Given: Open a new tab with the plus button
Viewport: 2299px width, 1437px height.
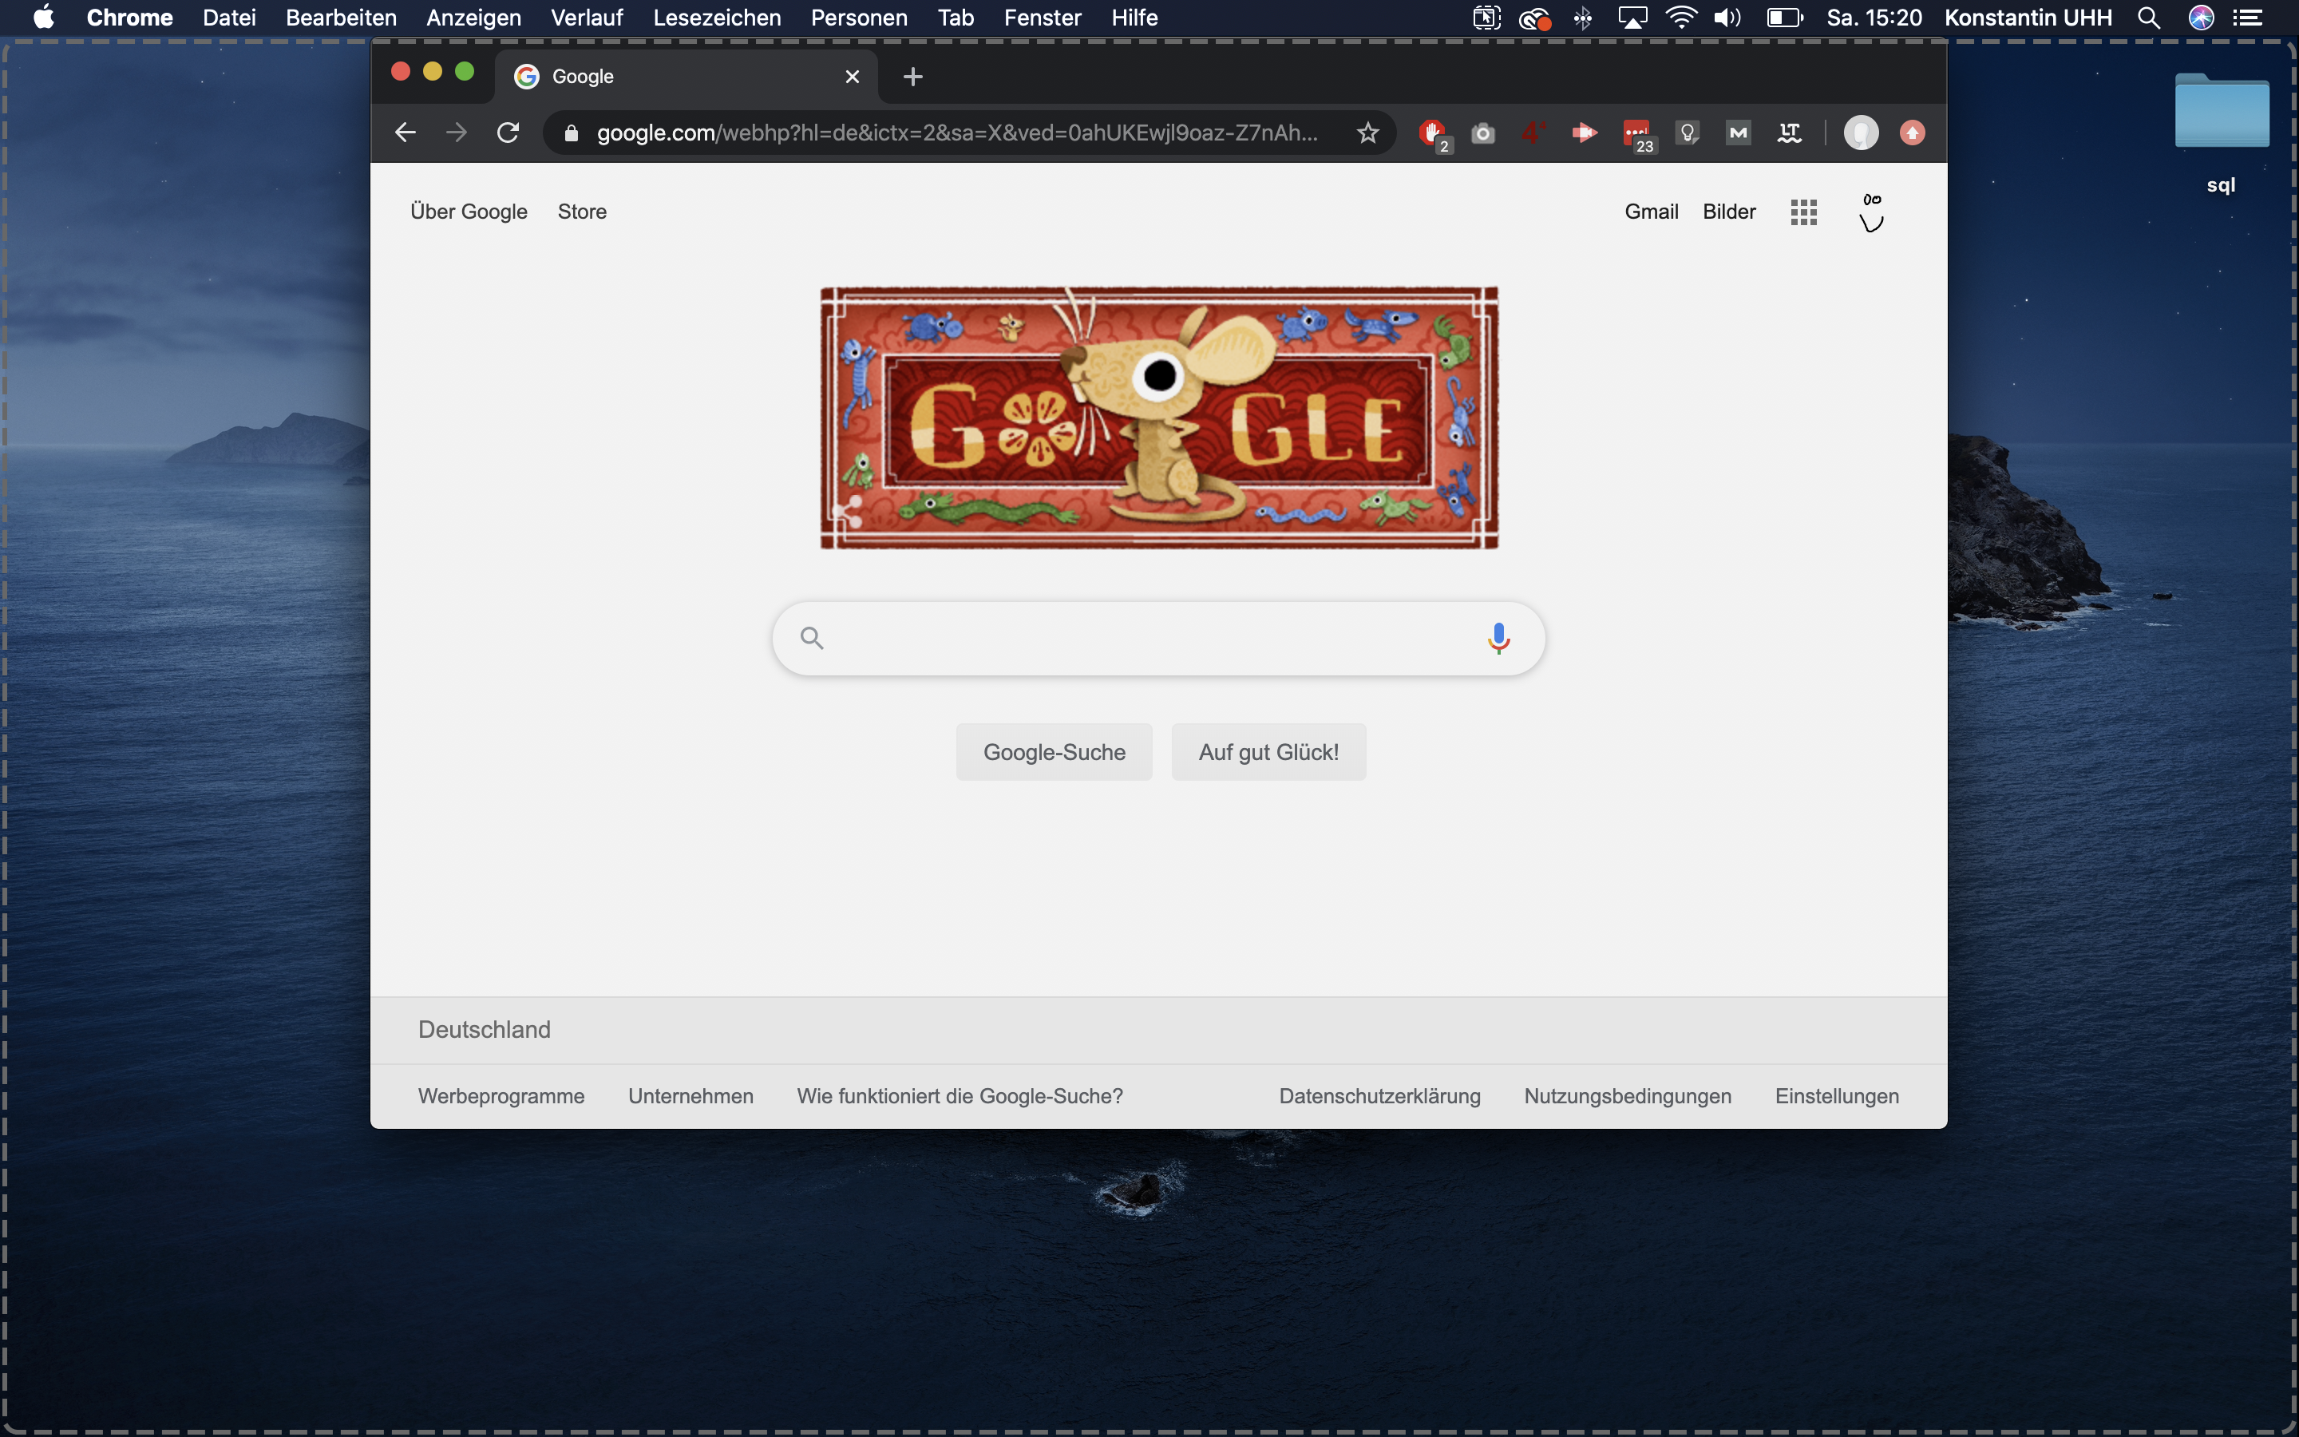Looking at the screenshot, I should [x=913, y=76].
